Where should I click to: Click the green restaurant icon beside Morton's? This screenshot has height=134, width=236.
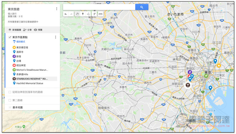[14, 70]
